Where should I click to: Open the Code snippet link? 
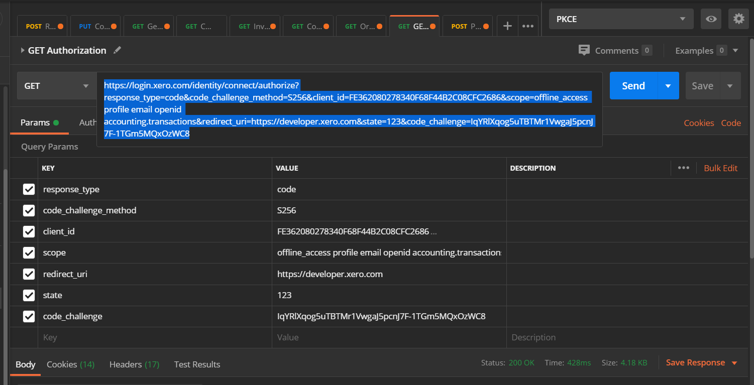pos(731,123)
